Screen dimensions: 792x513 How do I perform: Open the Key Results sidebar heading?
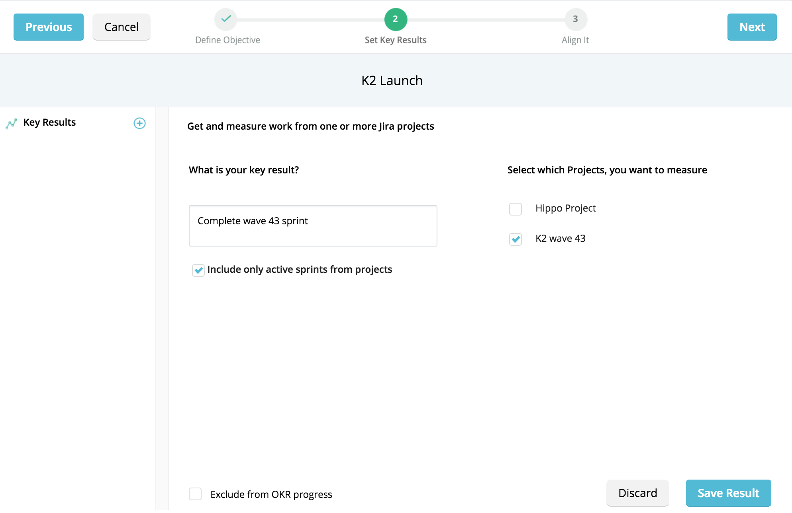click(49, 122)
